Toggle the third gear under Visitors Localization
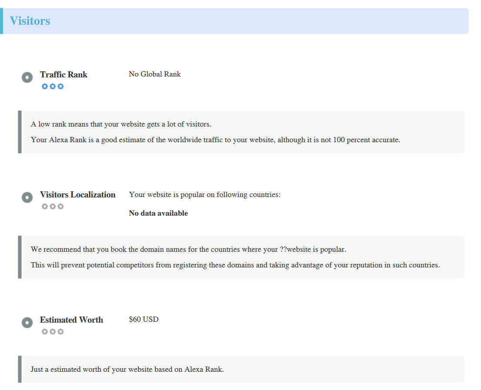This screenshot has height=390, width=481. [60, 206]
